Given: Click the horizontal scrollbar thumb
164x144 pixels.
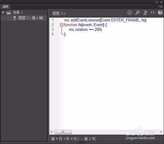Looking at the screenshot, I should point(63,132).
